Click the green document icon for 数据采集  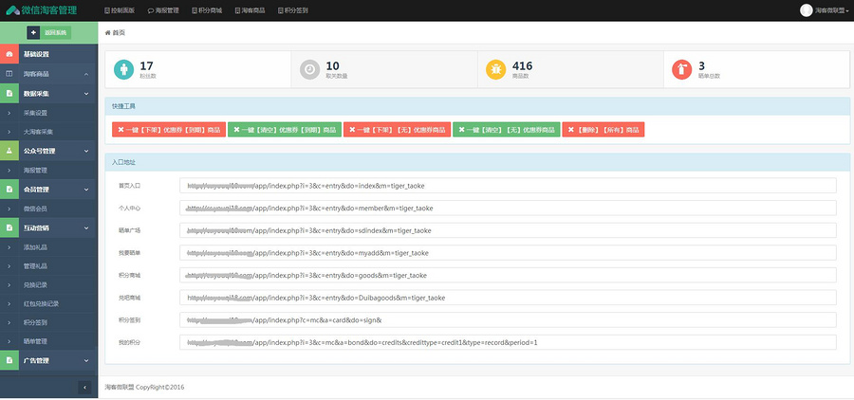coord(9,94)
